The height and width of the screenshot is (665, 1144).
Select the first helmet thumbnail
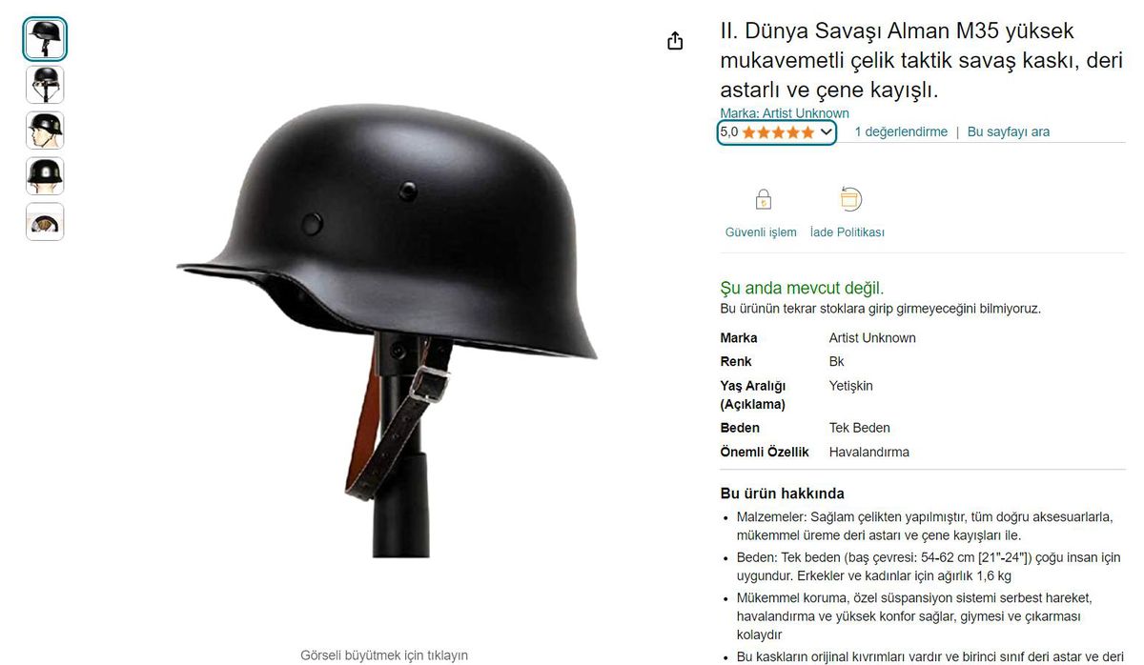point(45,39)
